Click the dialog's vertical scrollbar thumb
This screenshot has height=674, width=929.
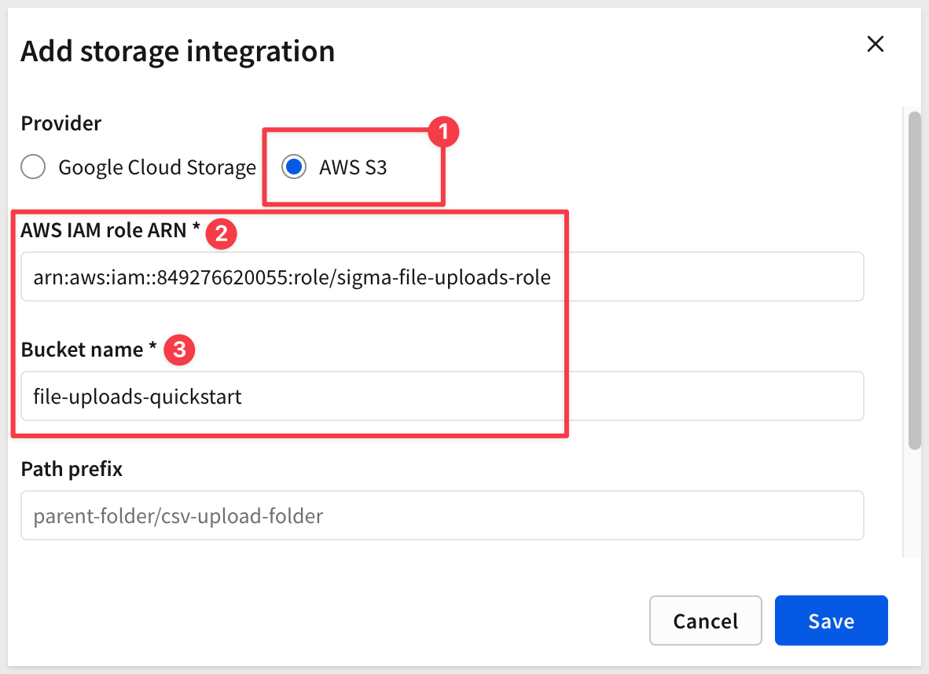coord(914,279)
